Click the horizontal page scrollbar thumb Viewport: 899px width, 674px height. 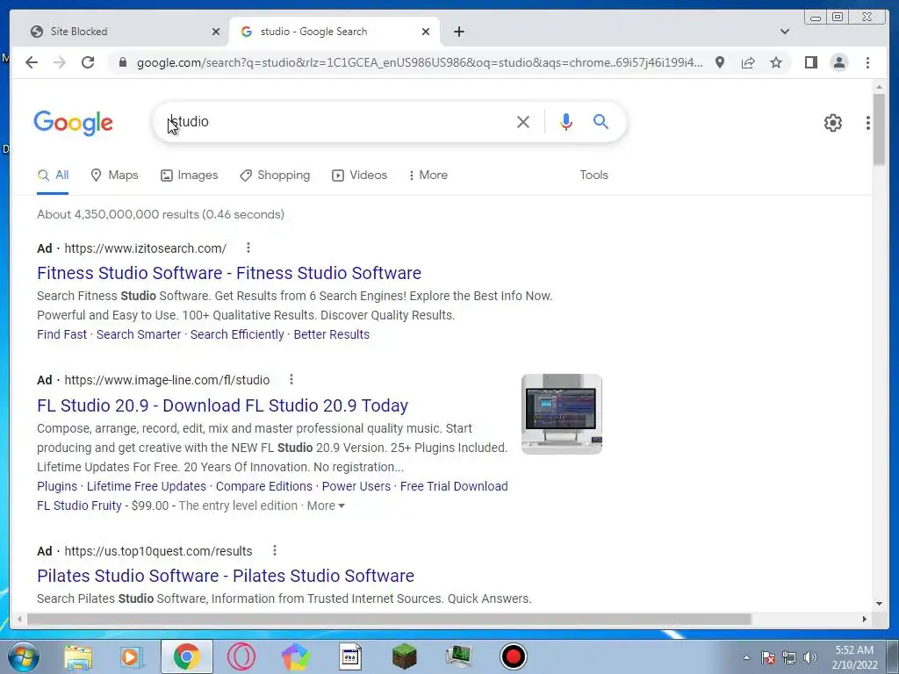(x=389, y=619)
